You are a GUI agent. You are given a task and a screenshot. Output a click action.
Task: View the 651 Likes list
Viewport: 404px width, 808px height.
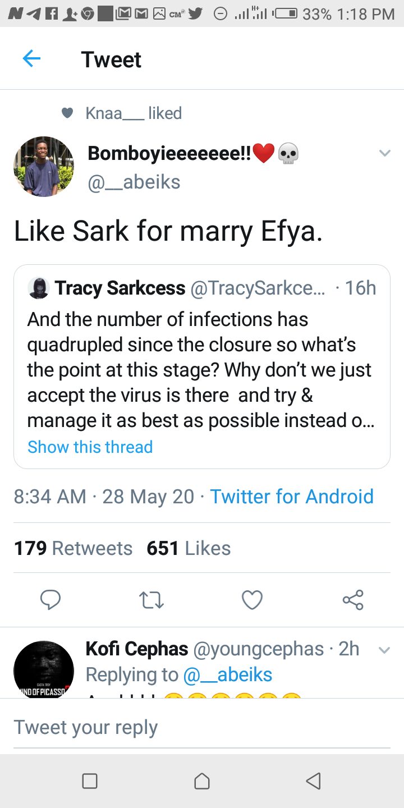[x=189, y=548]
